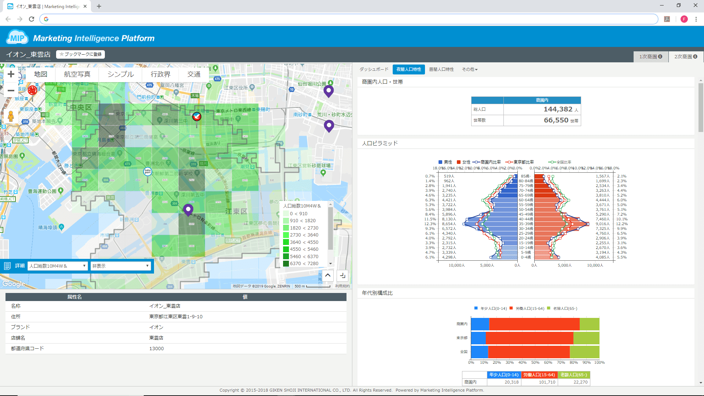The image size is (704, 396).
Task: Select the 1次商圏 tab
Action: pyautogui.click(x=651, y=56)
